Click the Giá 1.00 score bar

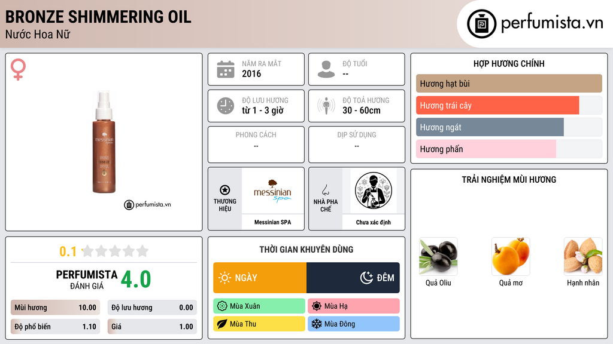[152, 327]
